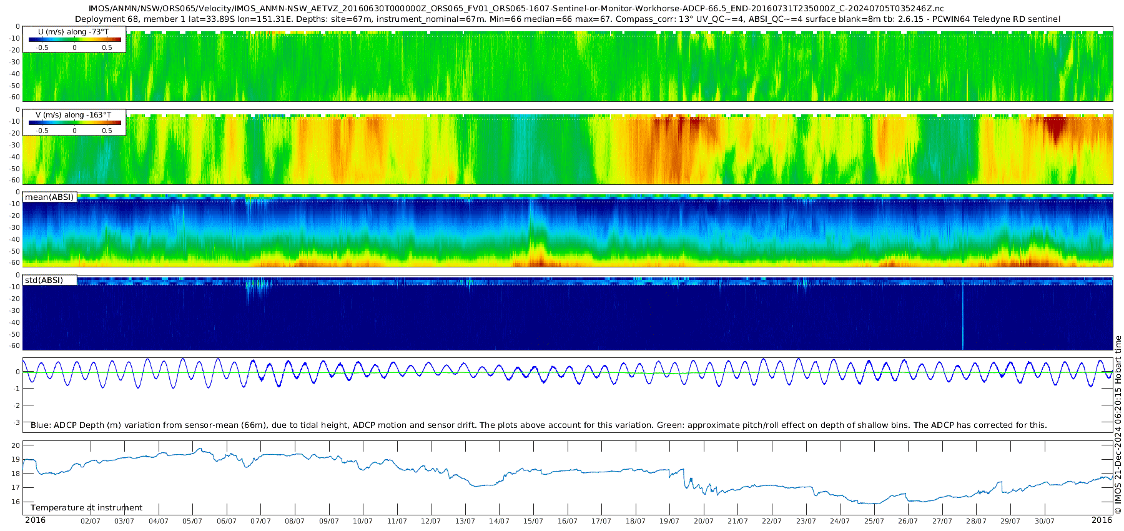The image size is (1124, 531).
Task: Click the 2016 year label before 02/07
Action: [35, 520]
